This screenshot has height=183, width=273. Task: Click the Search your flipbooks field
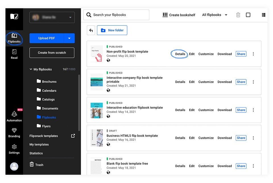tap(116, 15)
